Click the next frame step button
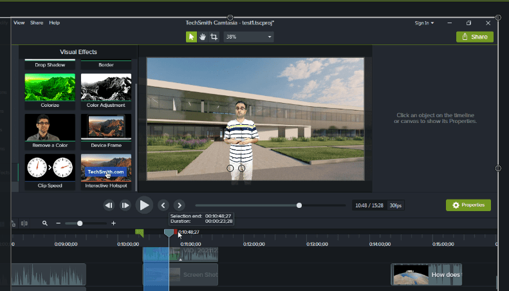Screen dimensions: 509x291 point(125,205)
